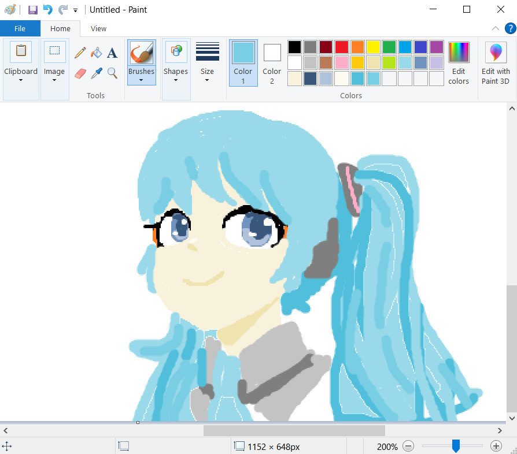Select Color 1 foreground button
Viewport: 517px width, 454px height.
tap(243, 63)
